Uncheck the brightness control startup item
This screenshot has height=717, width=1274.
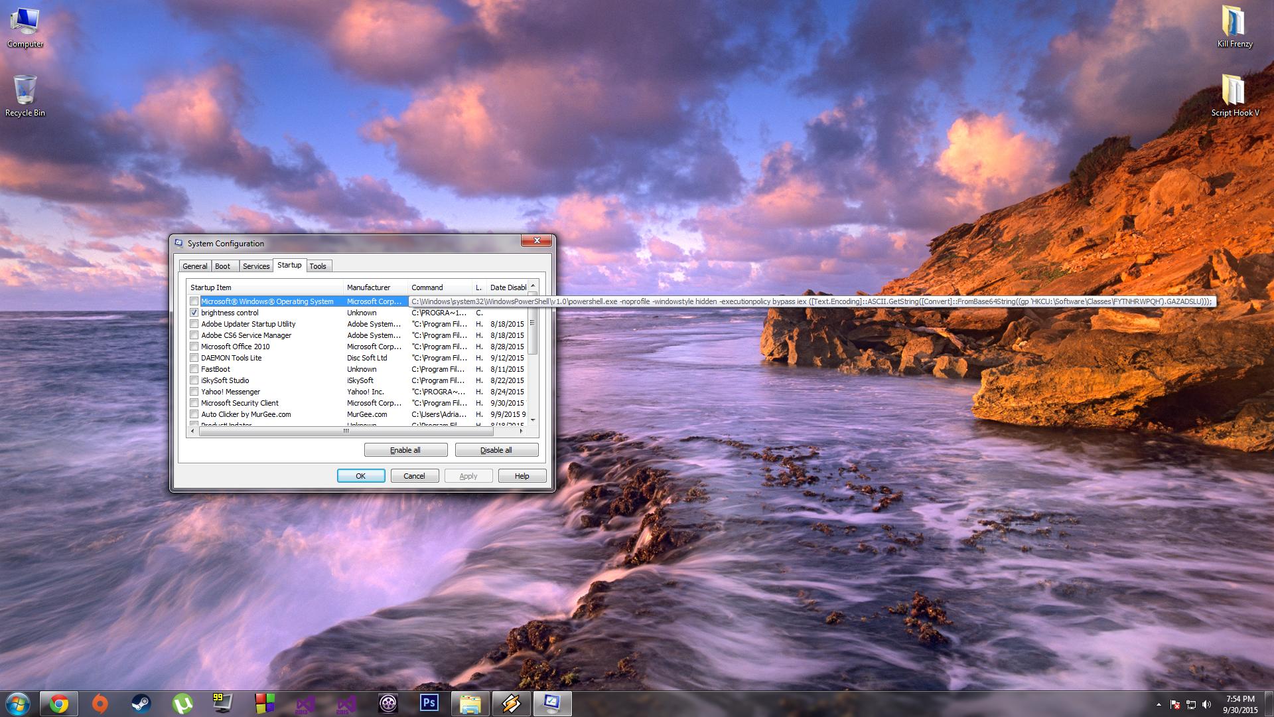coord(194,313)
